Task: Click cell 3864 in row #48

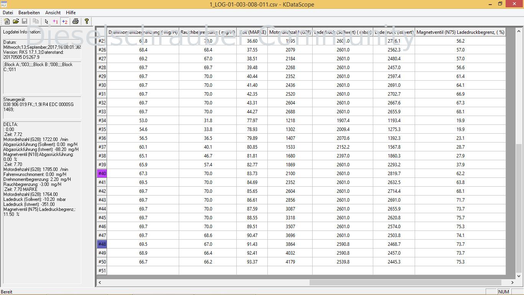Action: pyautogui.click(x=290, y=244)
